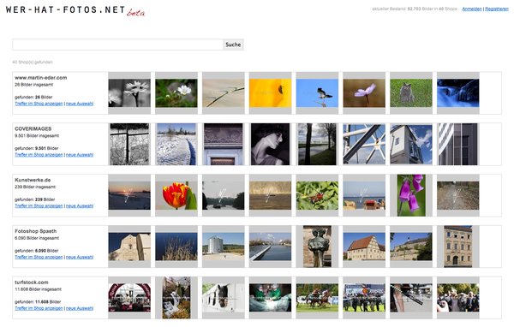Screen dimensions: 514x327
Task: Open the woman's profile portrait thumbnail
Action: (x=270, y=144)
